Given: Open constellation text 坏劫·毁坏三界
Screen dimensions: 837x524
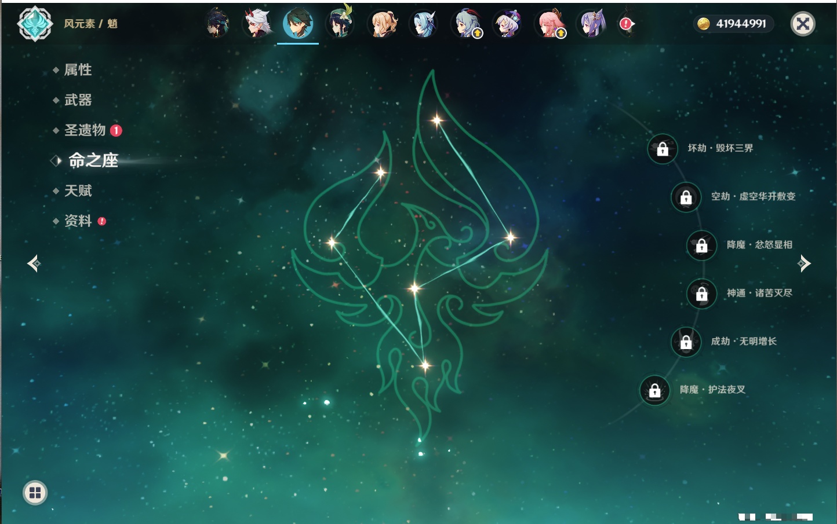Looking at the screenshot, I should 720,148.
